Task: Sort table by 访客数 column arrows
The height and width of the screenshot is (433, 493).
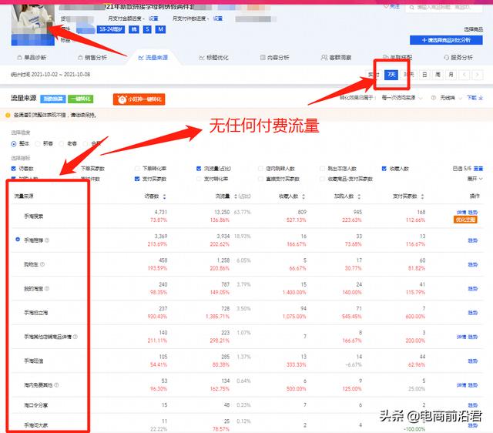Action: [x=164, y=196]
